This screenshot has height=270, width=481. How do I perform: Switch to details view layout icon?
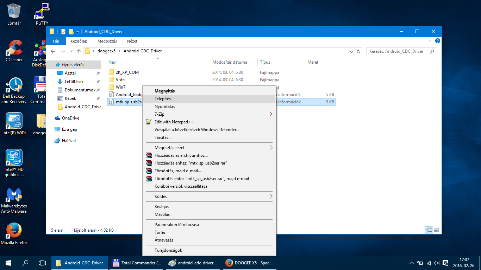429,230
